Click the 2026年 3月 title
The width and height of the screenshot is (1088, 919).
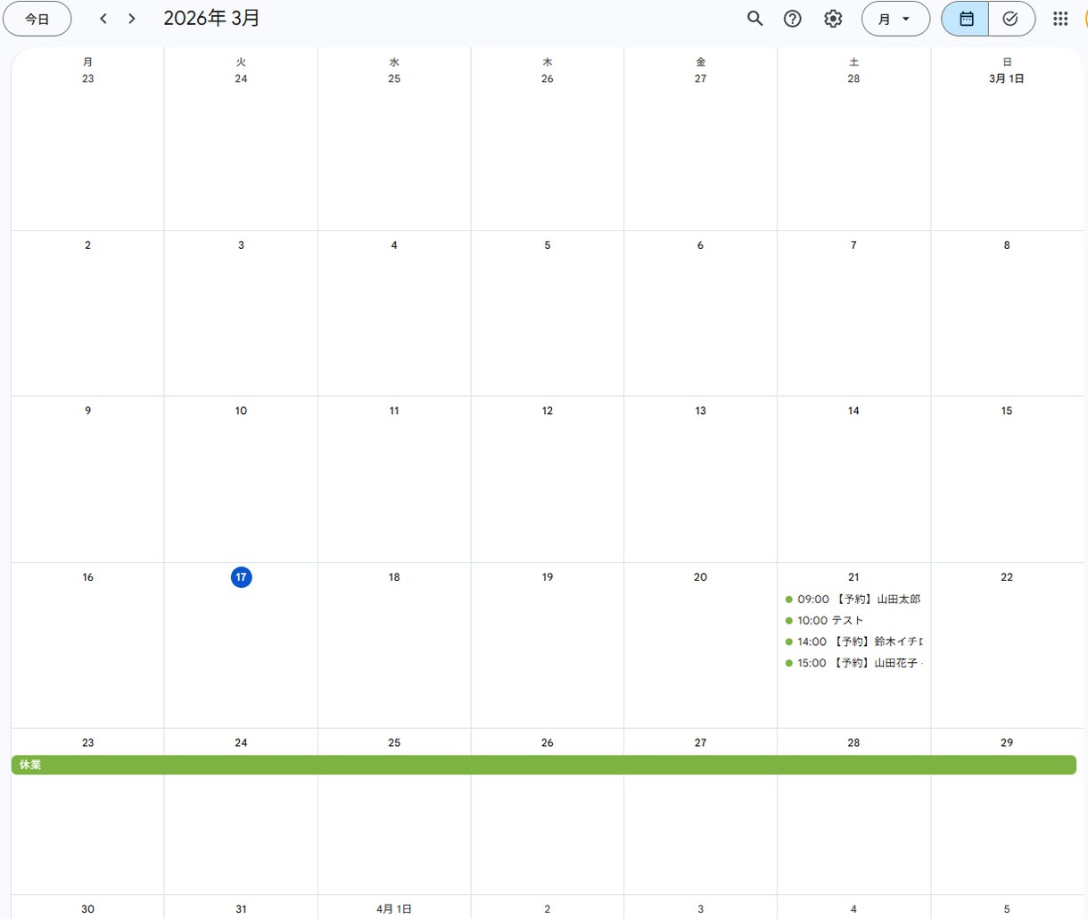pos(211,19)
